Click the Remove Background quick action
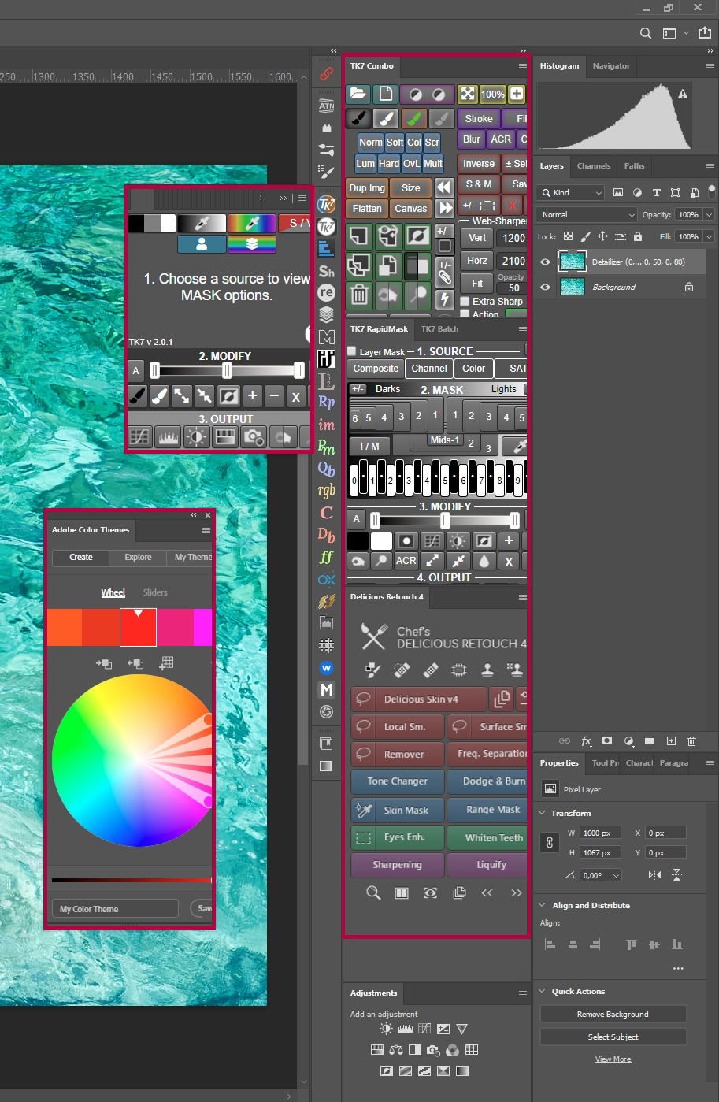719x1102 pixels. click(x=613, y=1014)
